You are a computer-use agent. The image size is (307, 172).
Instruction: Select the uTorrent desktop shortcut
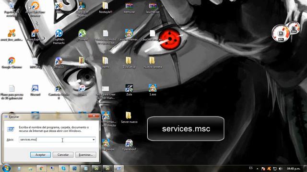pos(82,35)
